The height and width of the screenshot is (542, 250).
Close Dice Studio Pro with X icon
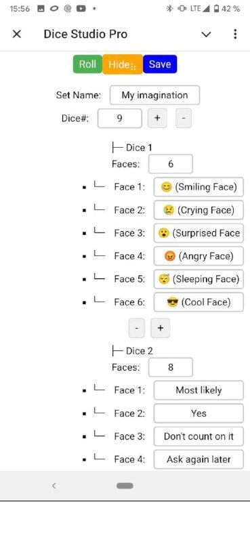[16, 34]
